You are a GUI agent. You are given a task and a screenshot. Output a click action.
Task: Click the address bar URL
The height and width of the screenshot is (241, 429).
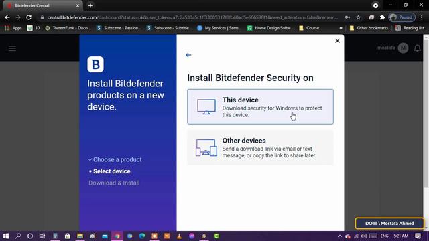(x=192, y=17)
